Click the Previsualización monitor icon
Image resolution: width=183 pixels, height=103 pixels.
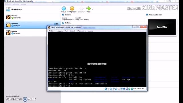[x=147, y=15]
